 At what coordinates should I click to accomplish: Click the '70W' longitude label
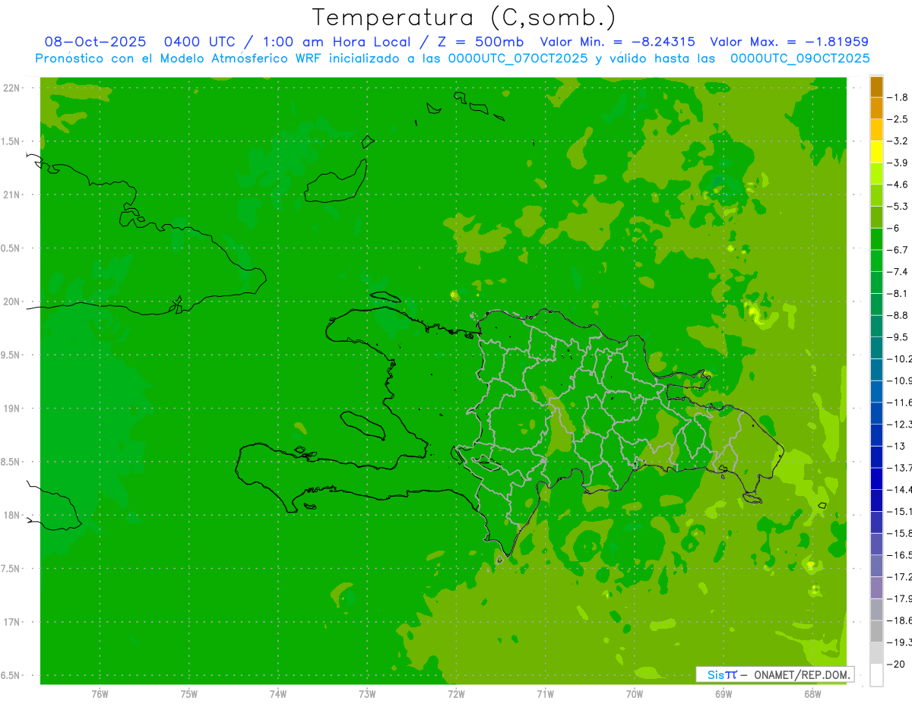[634, 694]
